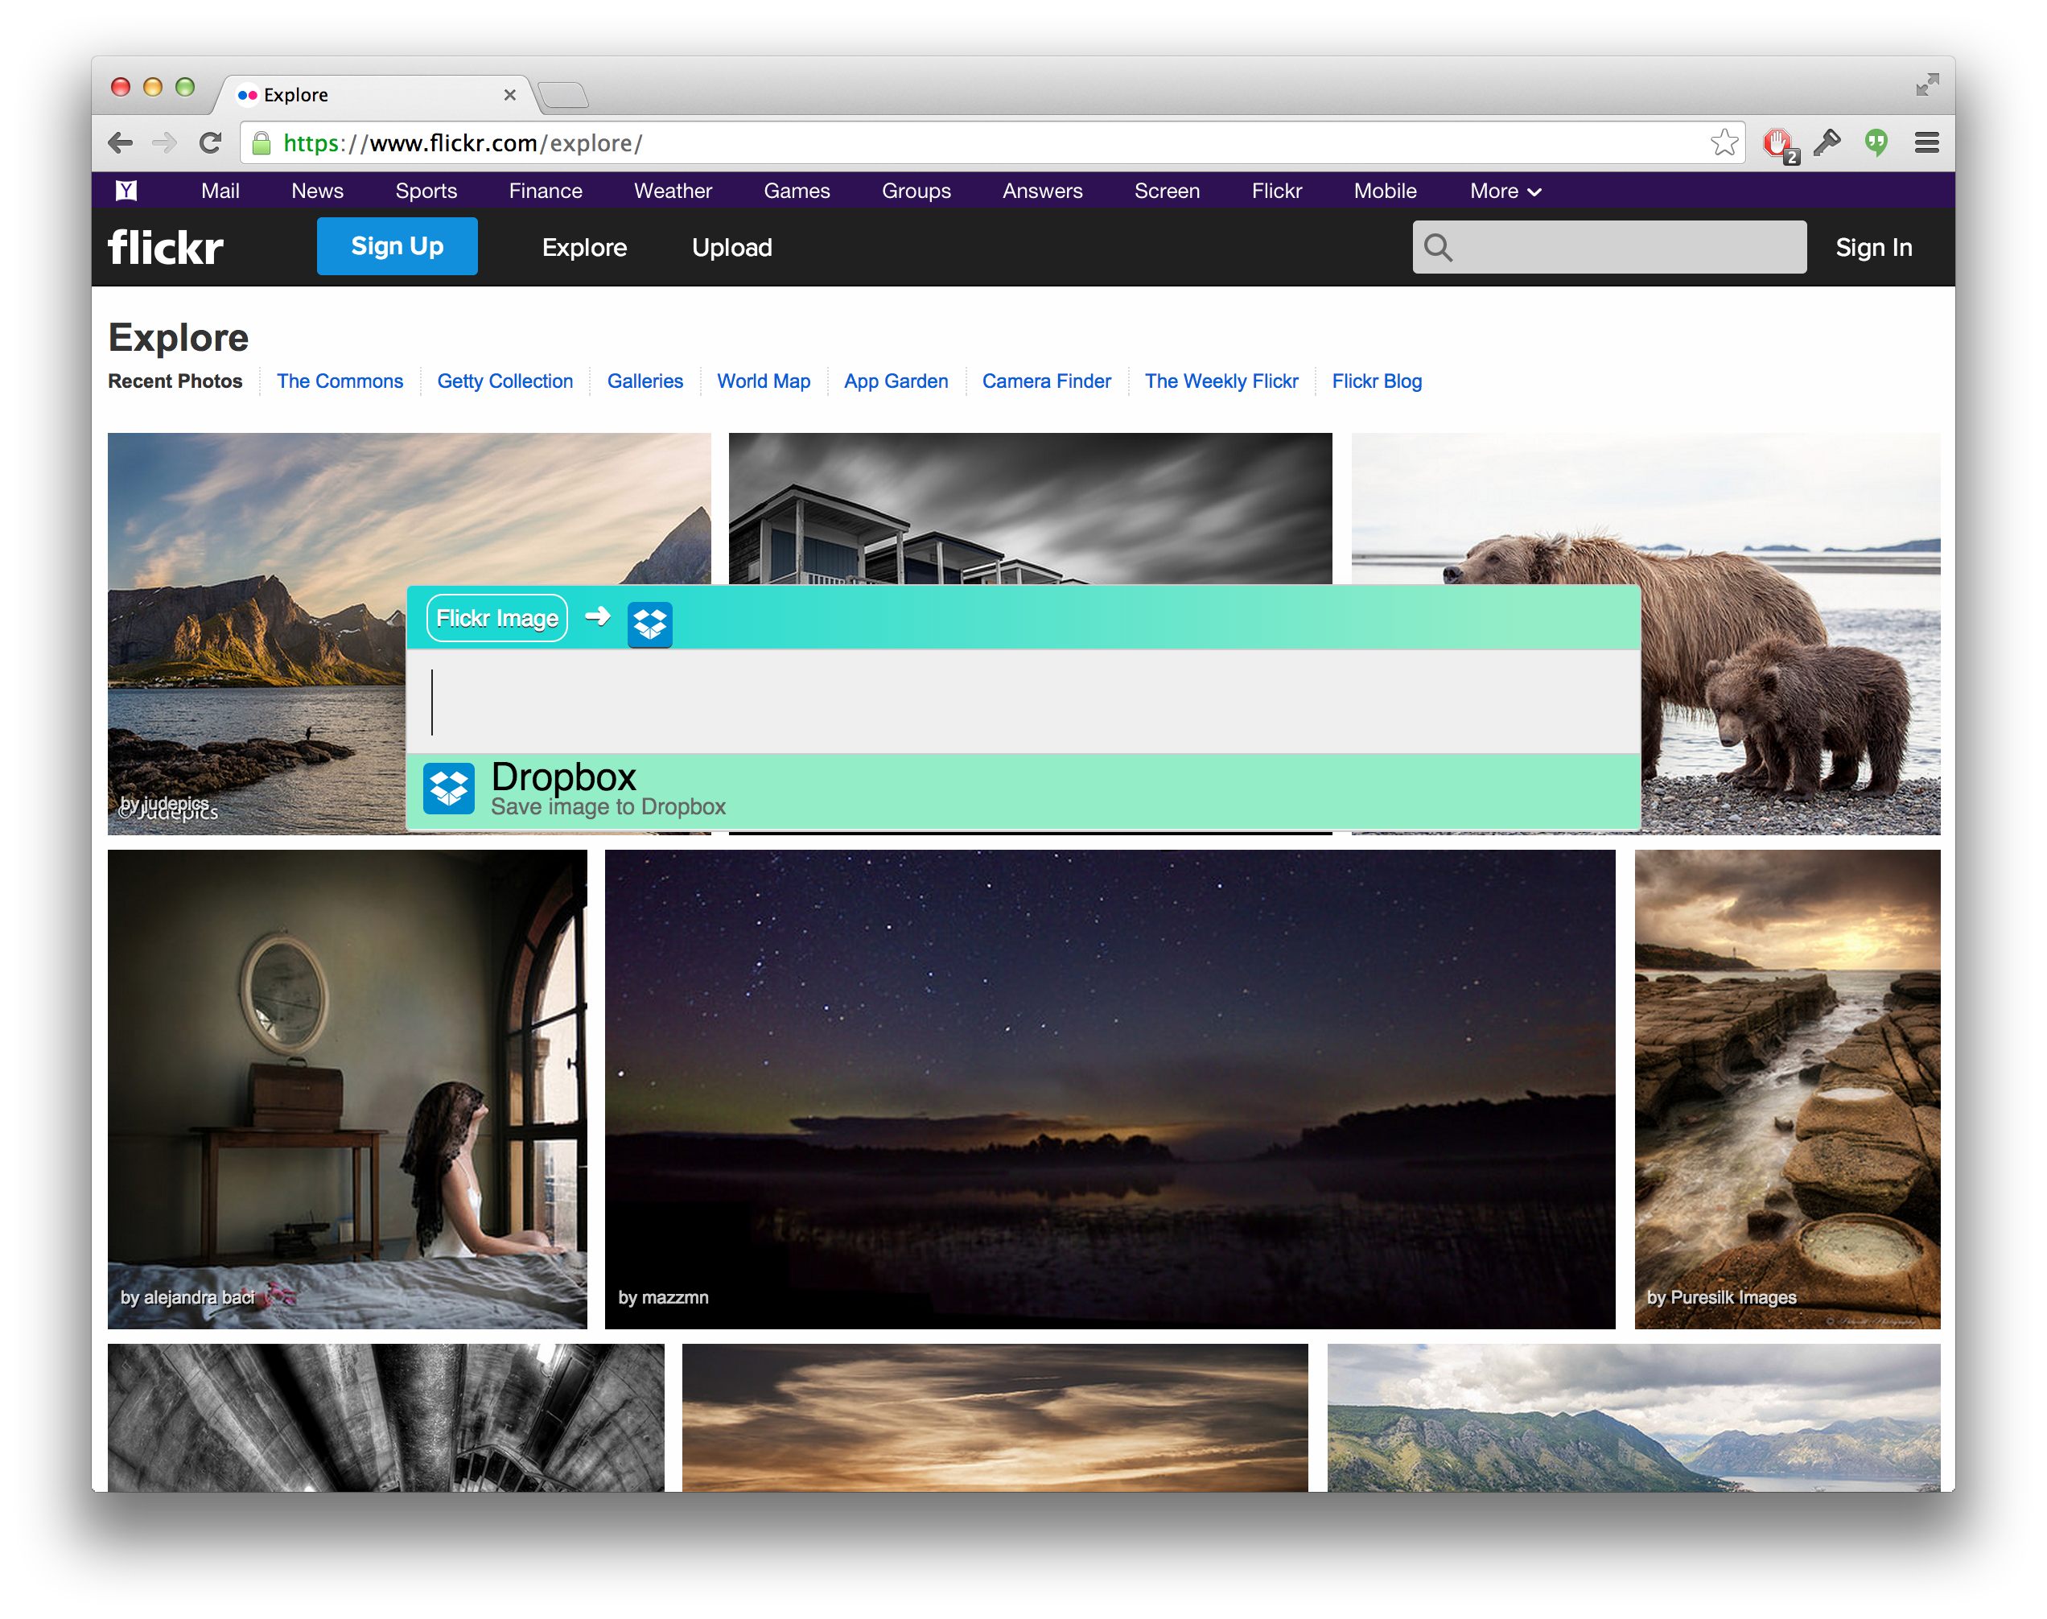Switch to The Commons tab
The image size is (2047, 1619).
340,381
